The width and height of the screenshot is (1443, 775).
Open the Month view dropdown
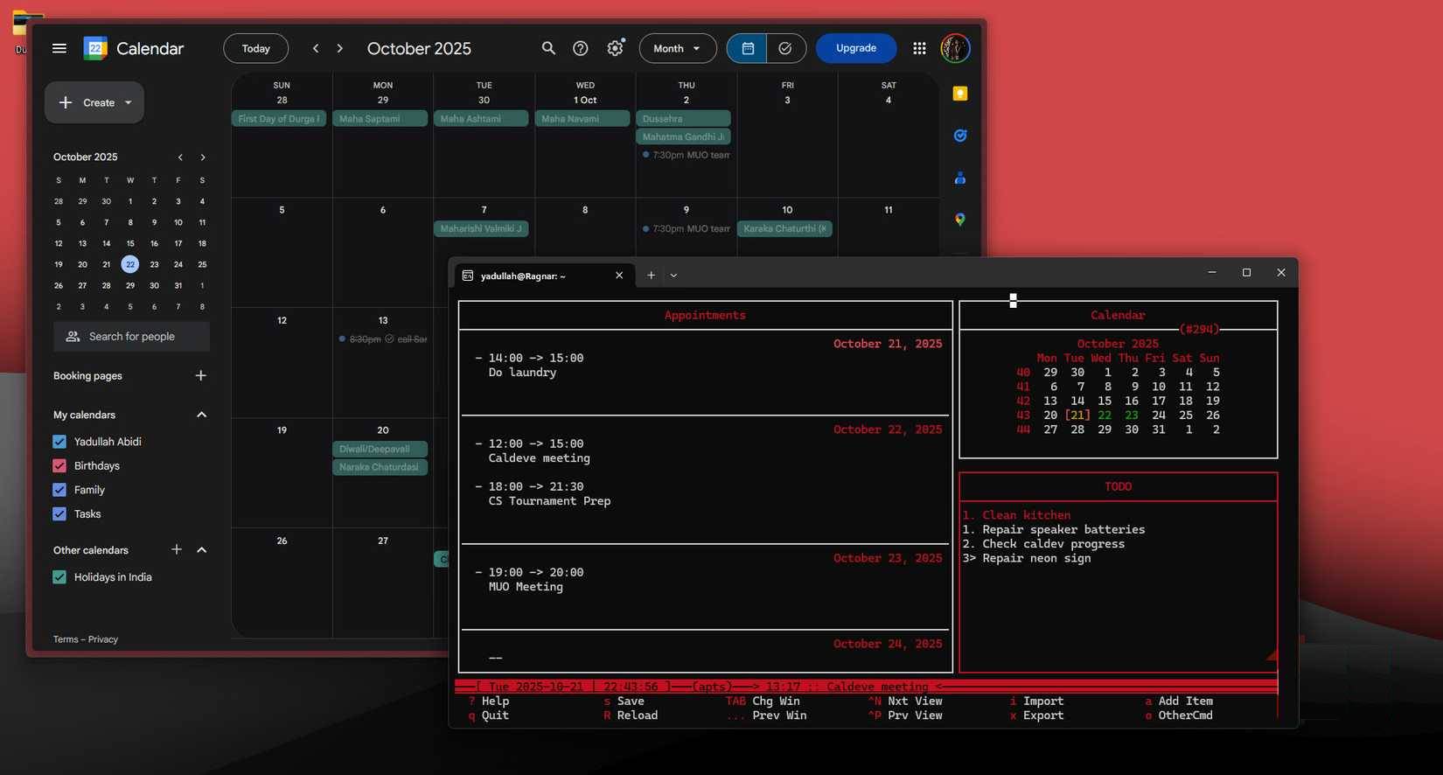[x=677, y=48]
